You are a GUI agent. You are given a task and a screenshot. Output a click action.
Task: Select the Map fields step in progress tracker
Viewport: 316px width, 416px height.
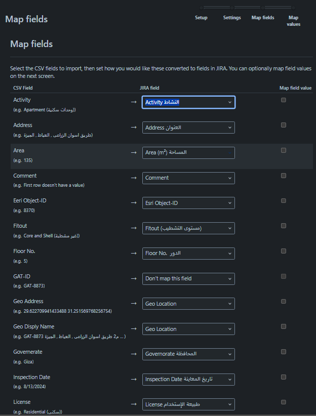(263, 18)
